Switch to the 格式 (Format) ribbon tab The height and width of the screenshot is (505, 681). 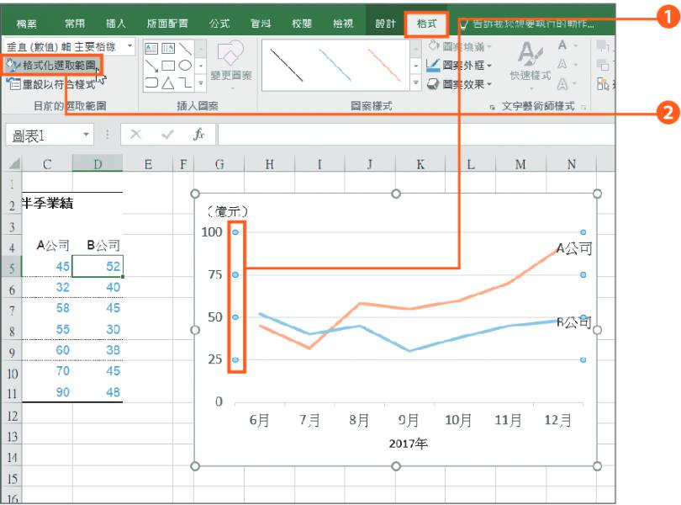click(x=426, y=24)
